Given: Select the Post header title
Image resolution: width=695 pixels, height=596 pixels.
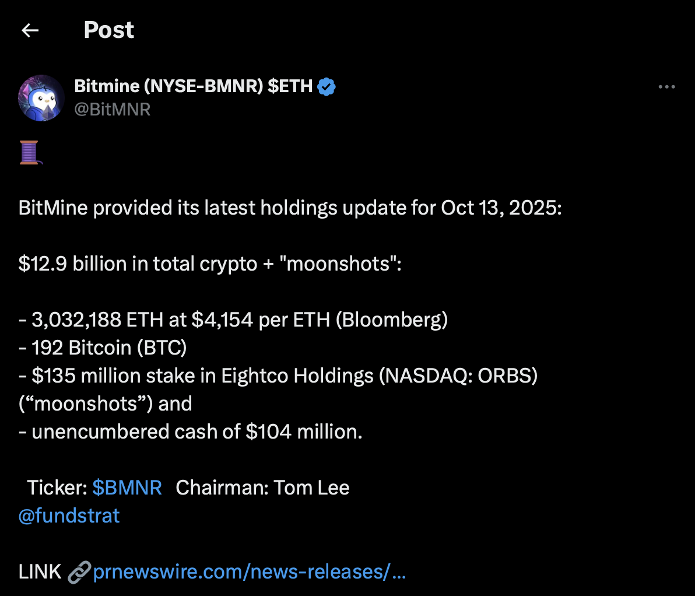Looking at the screenshot, I should coord(108,30).
